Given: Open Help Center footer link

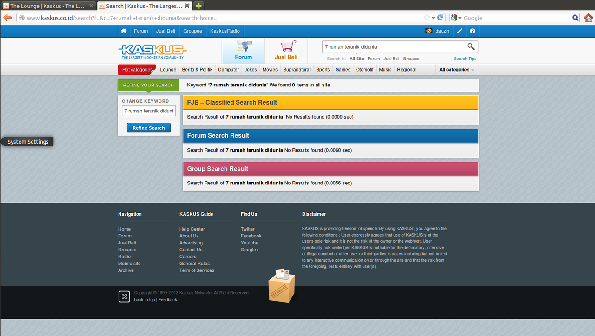Looking at the screenshot, I should (x=192, y=229).
